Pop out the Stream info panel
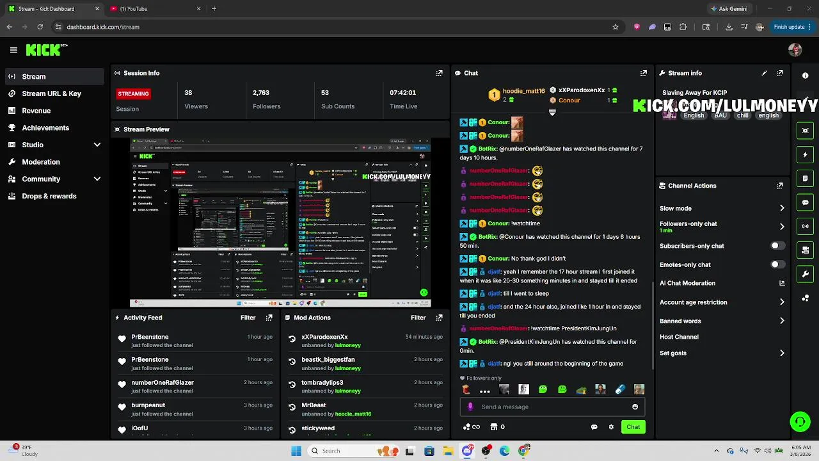The width and height of the screenshot is (819, 461). (x=779, y=73)
